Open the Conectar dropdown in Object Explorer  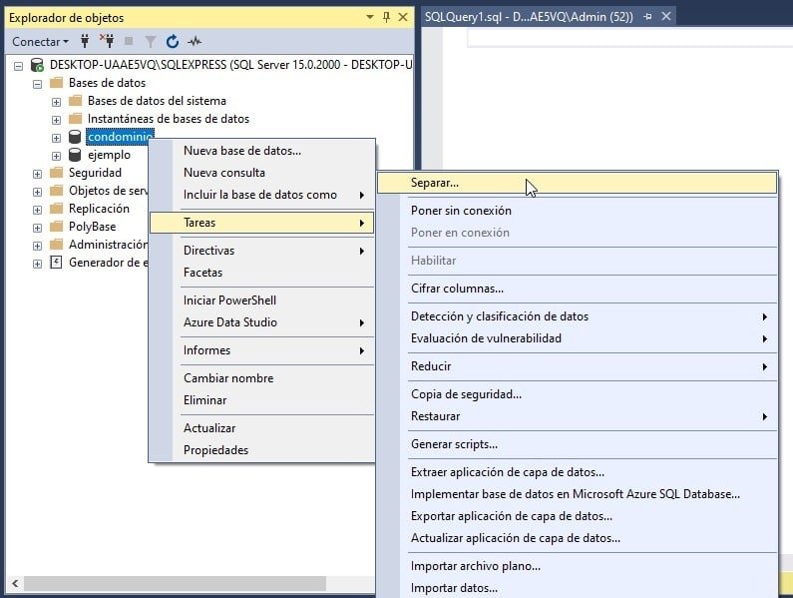40,42
